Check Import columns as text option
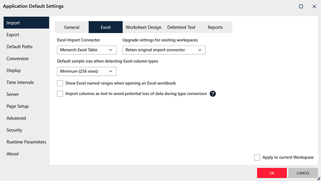Viewport: 321px width, 181px height. click(x=60, y=94)
